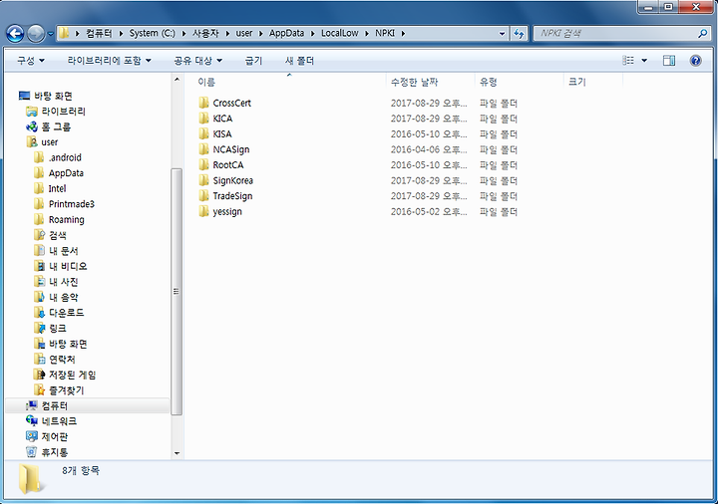Click the navigation pane scroll down arrow

[177, 453]
